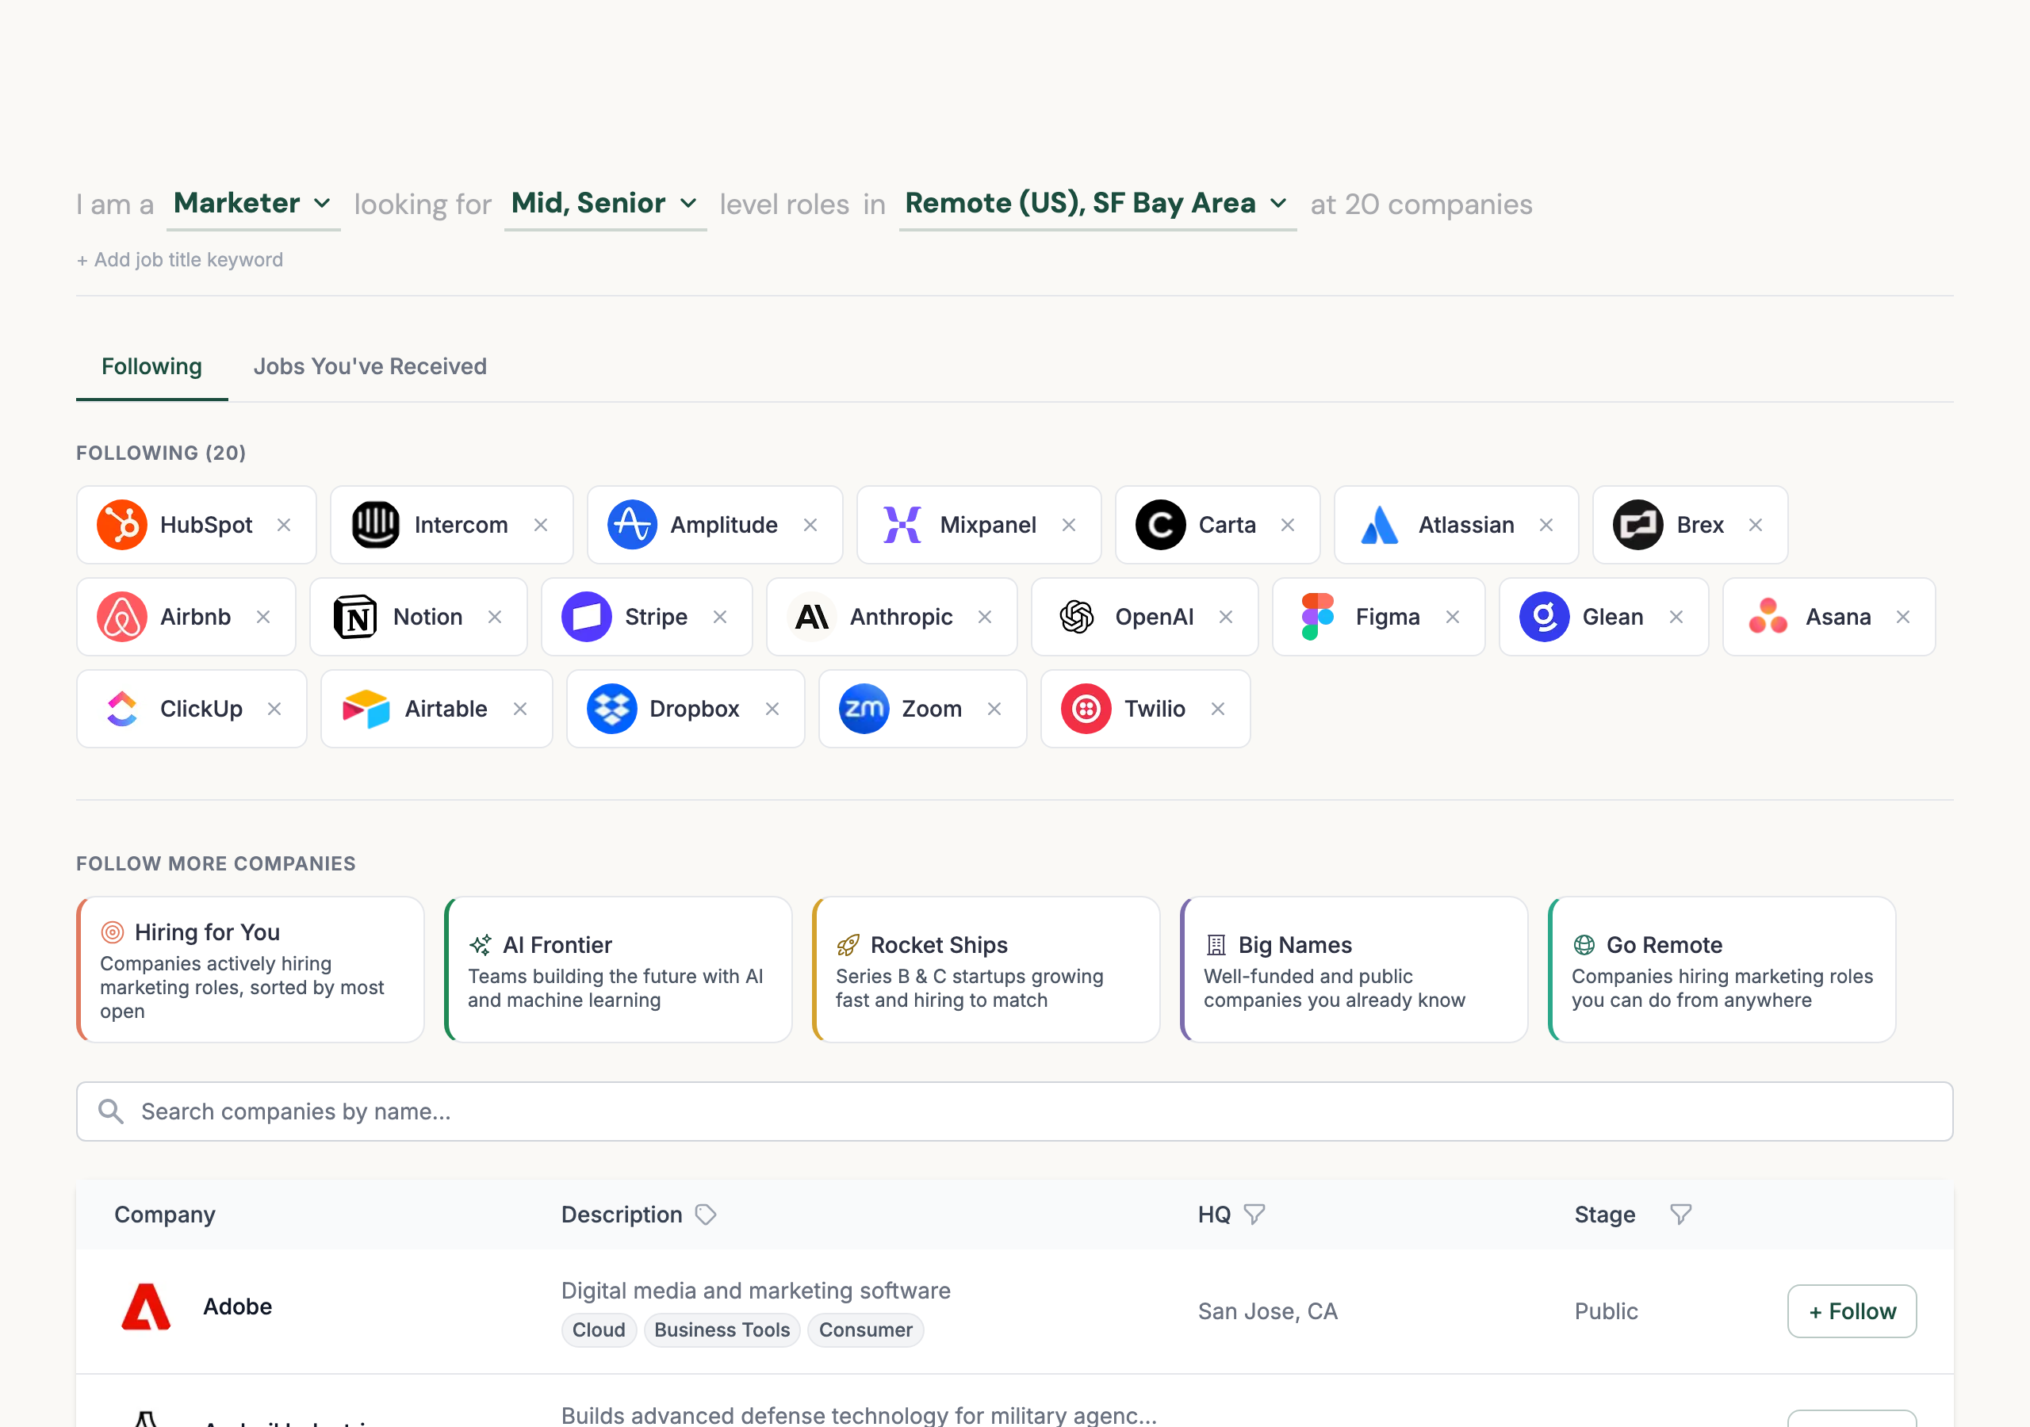Image resolution: width=2030 pixels, height=1427 pixels.
Task: Click the magnifying glass in the search bar
Action: tap(111, 1111)
